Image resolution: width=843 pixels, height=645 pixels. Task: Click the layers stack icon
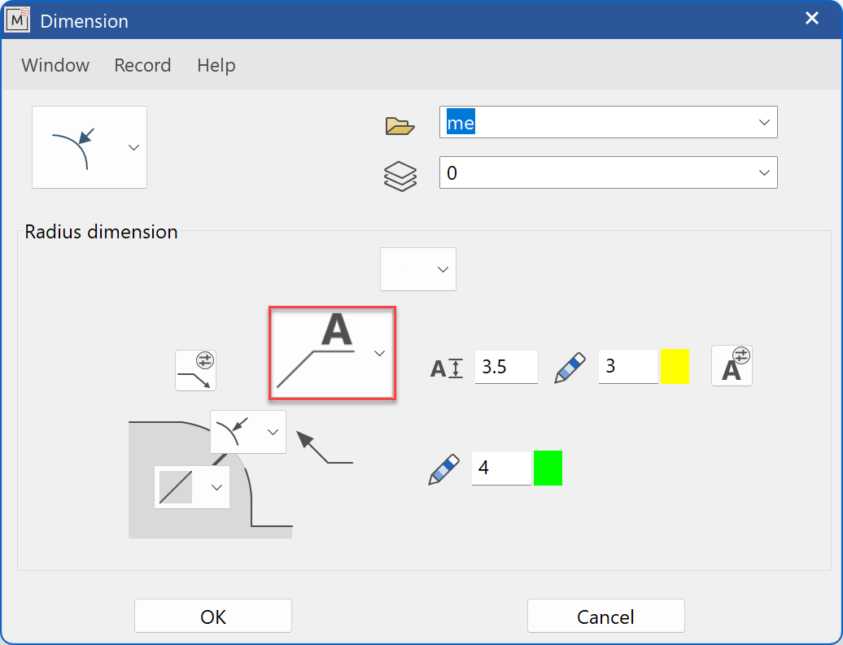click(x=400, y=176)
